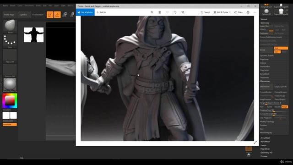Open ZBrush Home Page button
Viewport: 293px width, 165px height.
[x=9, y=15]
